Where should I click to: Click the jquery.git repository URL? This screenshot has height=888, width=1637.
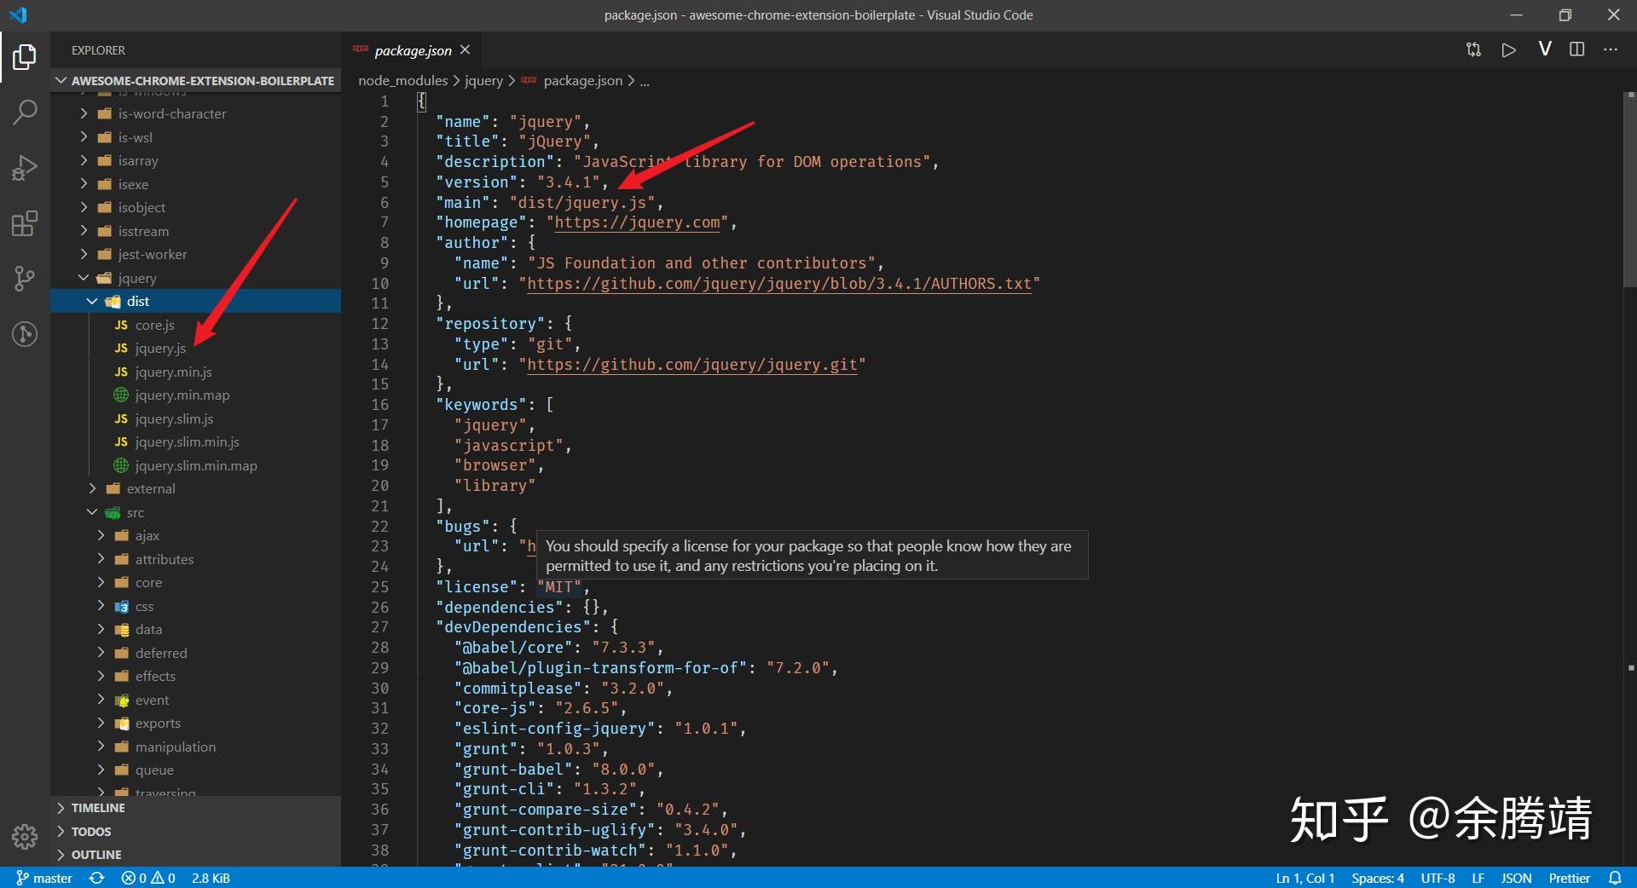(x=692, y=365)
